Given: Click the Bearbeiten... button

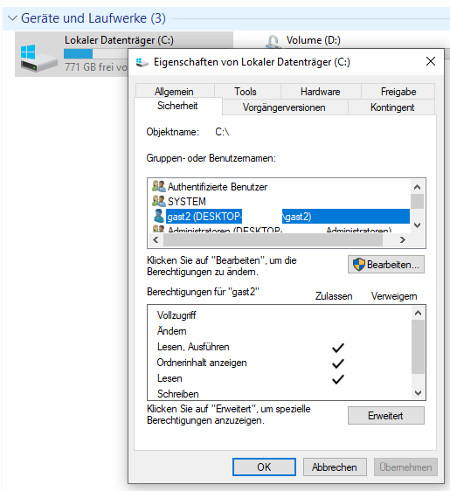Looking at the screenshot, I should (x=386, y=265).
